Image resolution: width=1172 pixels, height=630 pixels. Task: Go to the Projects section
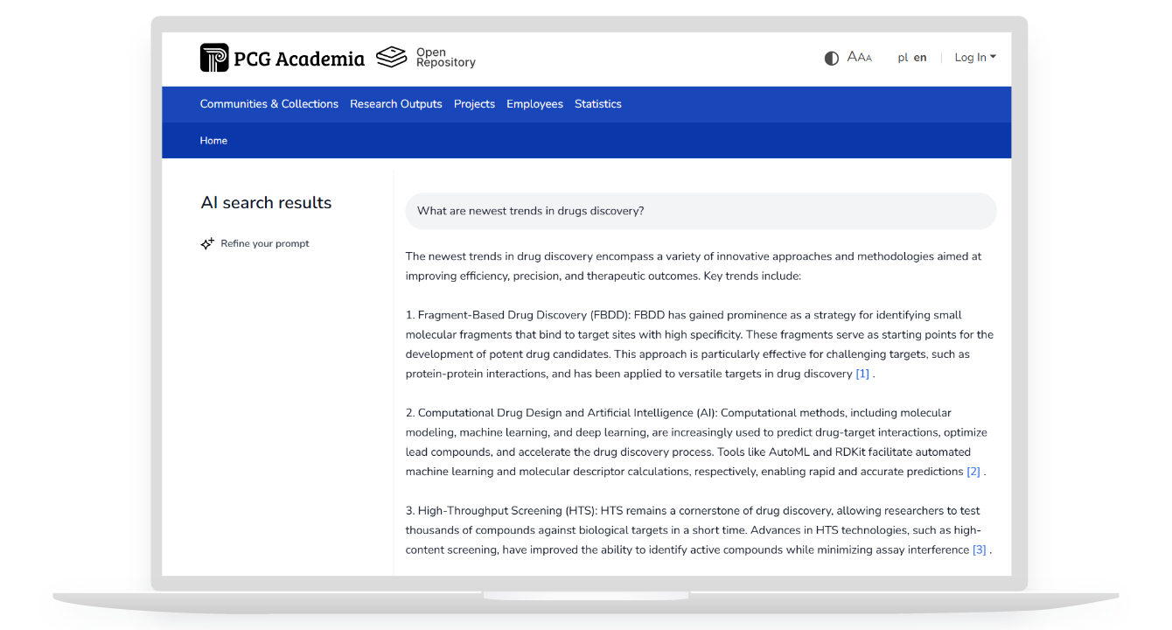click(x=474, y=104)
